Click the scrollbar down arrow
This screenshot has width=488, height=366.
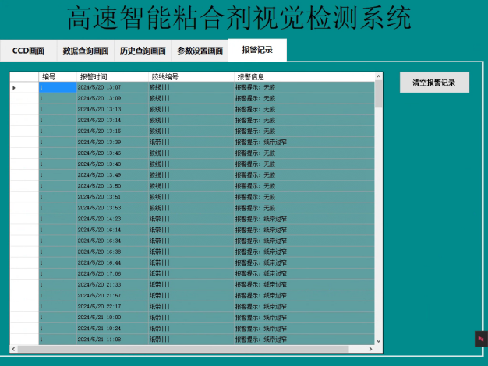click(x=378, y=341)
